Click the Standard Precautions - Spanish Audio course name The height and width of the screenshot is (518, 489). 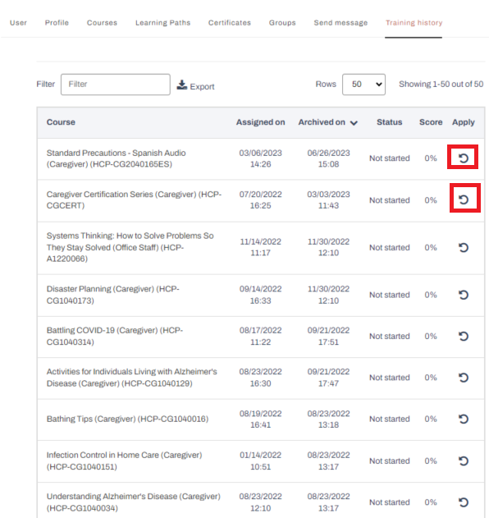click(x=116, y=158)
